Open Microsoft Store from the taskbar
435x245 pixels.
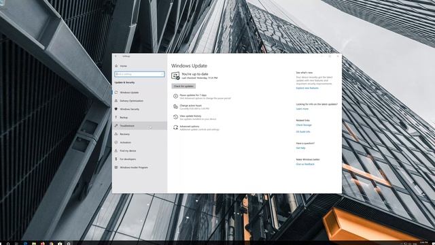(60, 244)
